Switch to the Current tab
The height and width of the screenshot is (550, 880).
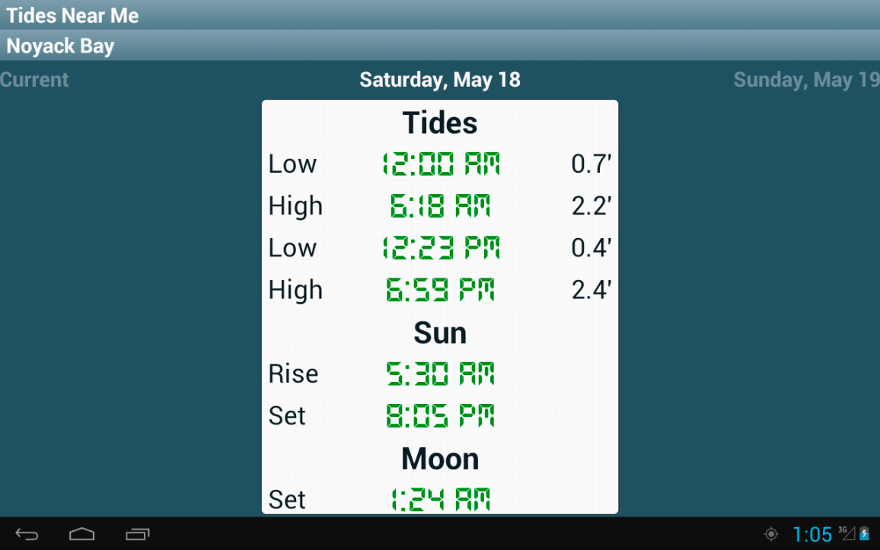click(34, 80)
